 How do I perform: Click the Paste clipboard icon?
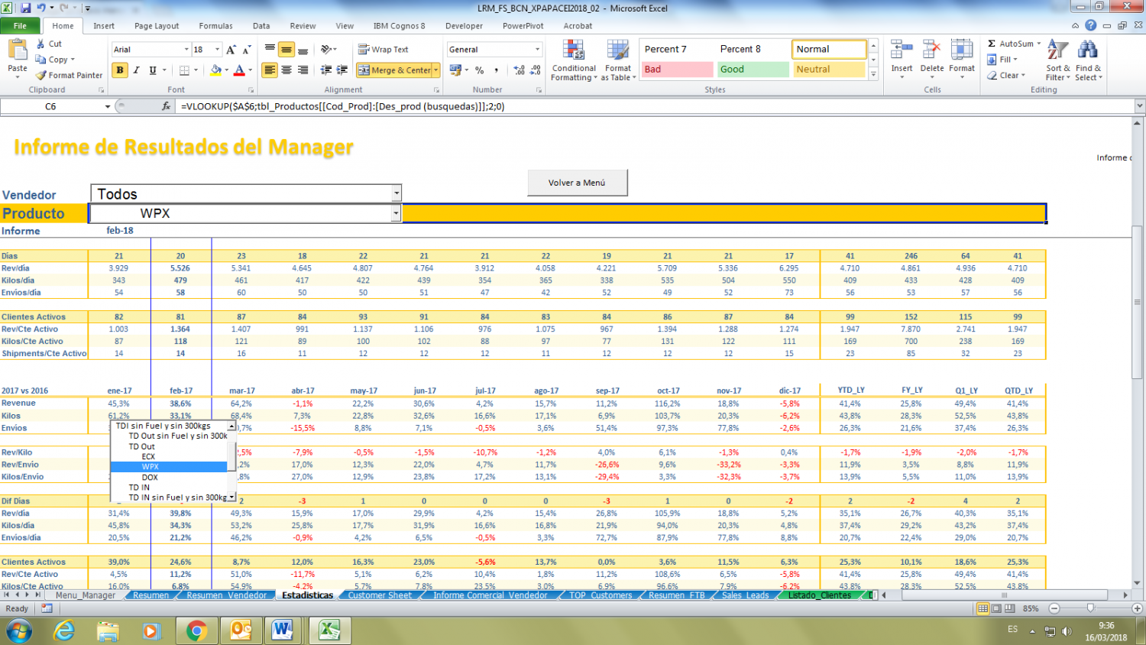tap(18, 50)
